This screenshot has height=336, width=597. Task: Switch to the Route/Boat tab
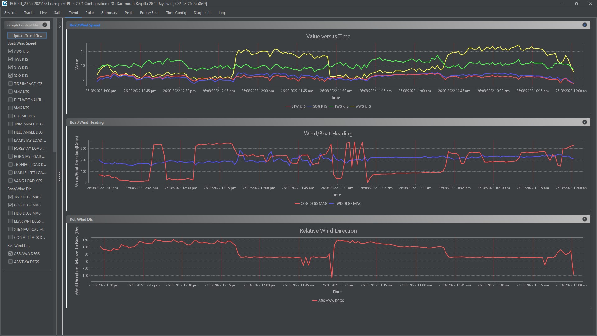point(149,13)
